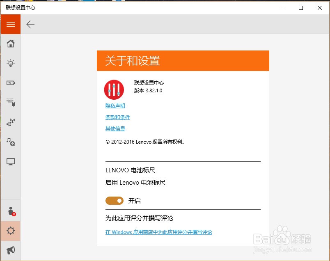Select the gear settings icon in sidebar
This screenshot has width=330, height=261.
[11, 231]
